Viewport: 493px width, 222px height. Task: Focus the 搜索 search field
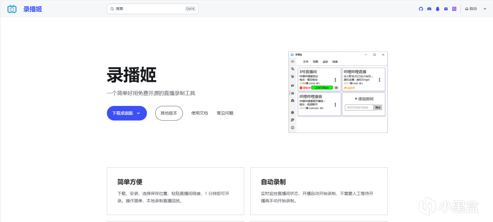tap(153, 9)
